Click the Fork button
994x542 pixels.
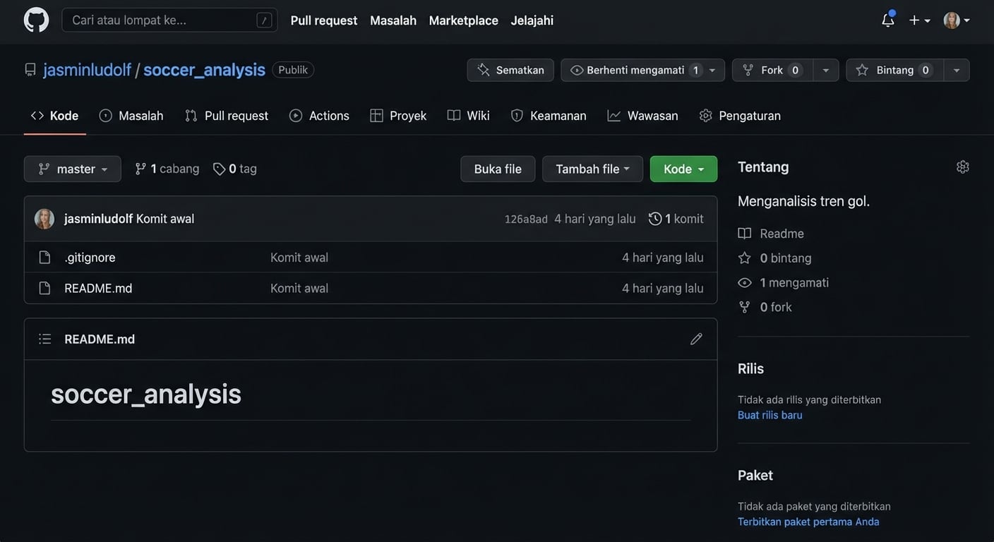tap(772, 70)
